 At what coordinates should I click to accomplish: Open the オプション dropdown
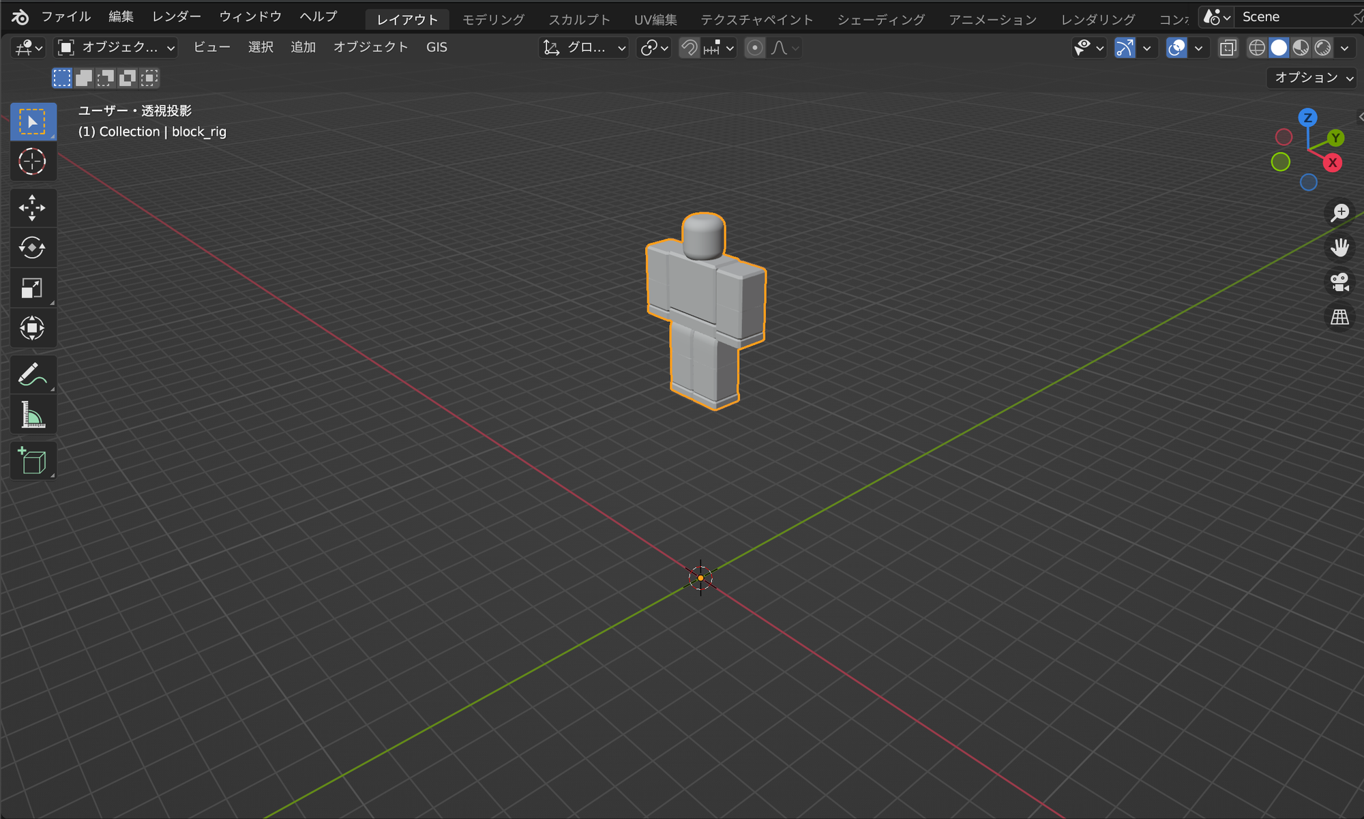click(x=1314, y=78)
